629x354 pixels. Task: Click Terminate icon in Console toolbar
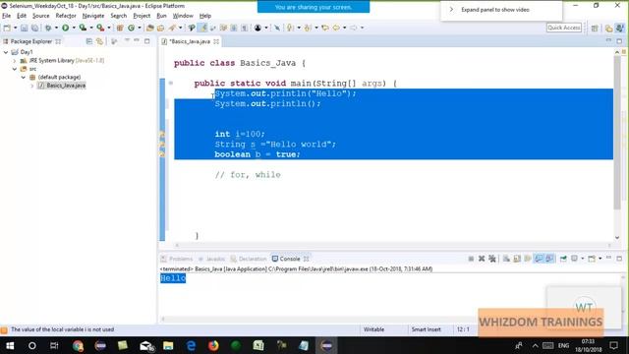point(471,259)
